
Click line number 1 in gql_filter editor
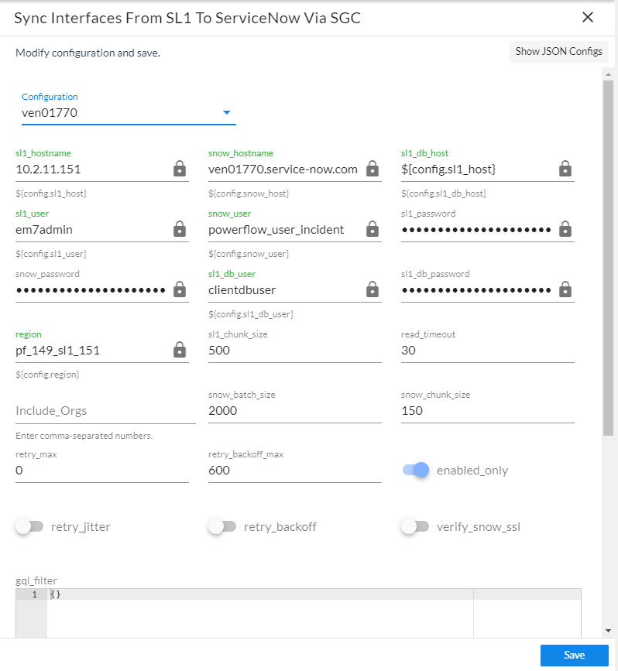pyautogui.click(x=35, y=594)
